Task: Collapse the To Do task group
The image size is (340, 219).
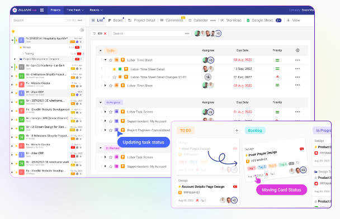Action: tap(101, 50)
